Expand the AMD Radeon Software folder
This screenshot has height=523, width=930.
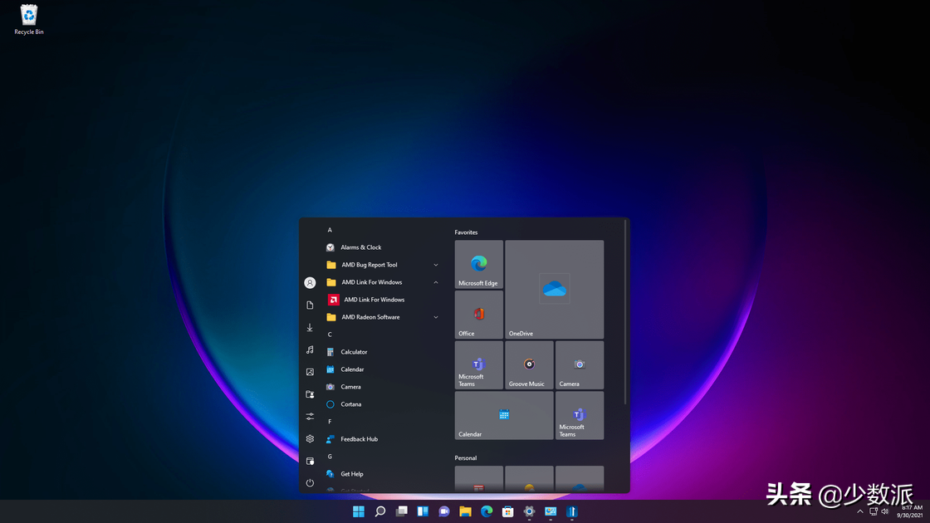(435, 316)
